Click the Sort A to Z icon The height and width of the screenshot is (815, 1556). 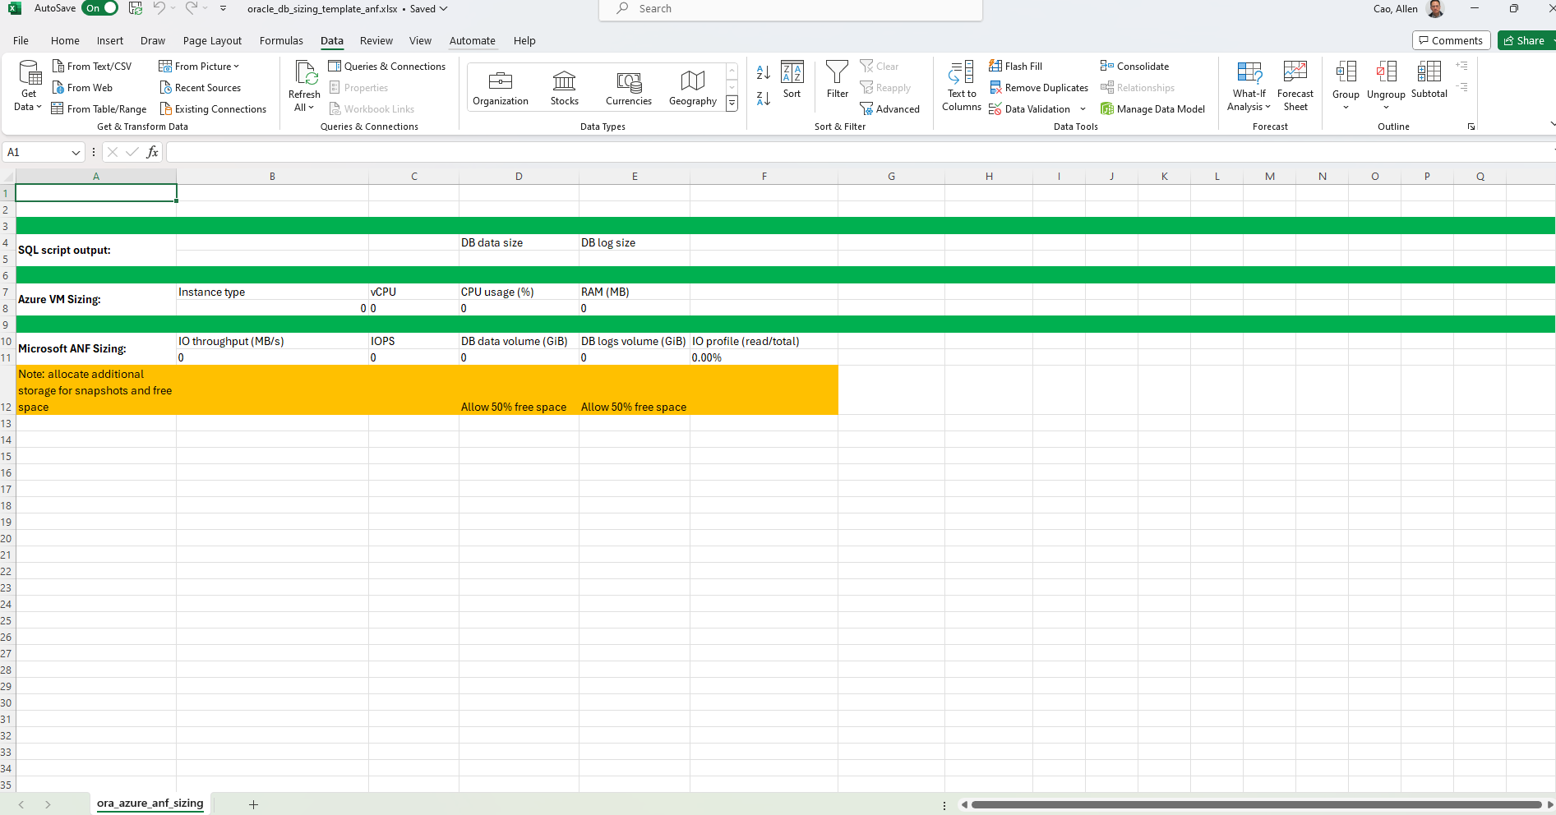763,72
